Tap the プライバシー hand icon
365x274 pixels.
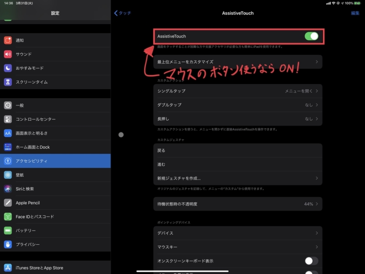(8, 244)
